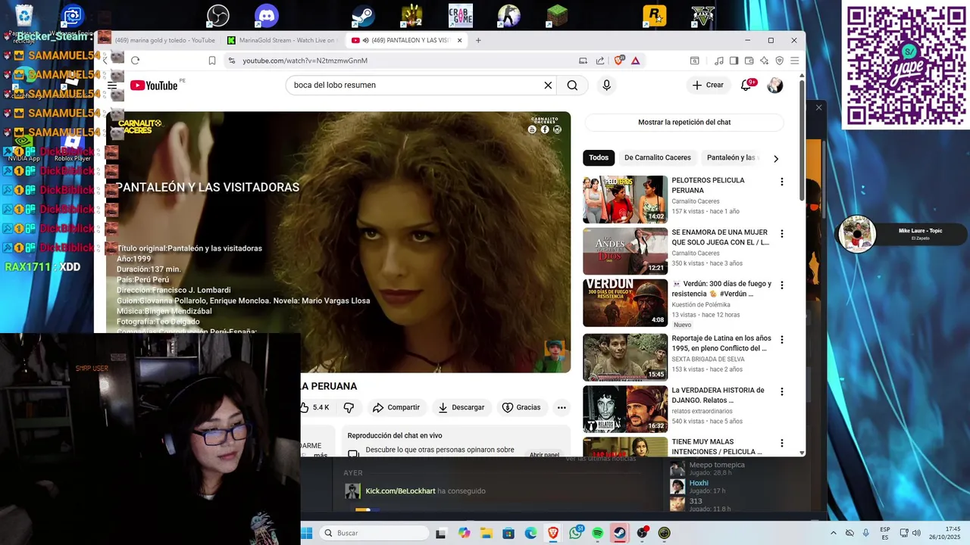
Task: Open the Discord desktop shortcut
Action: (267, 16)
